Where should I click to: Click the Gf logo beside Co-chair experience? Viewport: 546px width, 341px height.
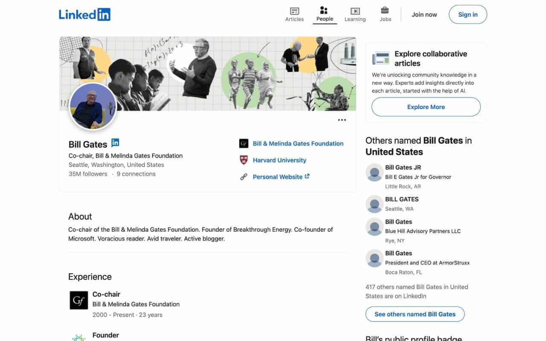coord(78,300)
